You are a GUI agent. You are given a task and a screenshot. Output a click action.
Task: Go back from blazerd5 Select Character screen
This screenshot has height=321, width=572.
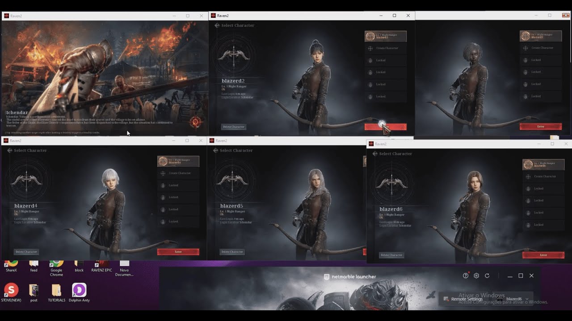pos(216,150)
